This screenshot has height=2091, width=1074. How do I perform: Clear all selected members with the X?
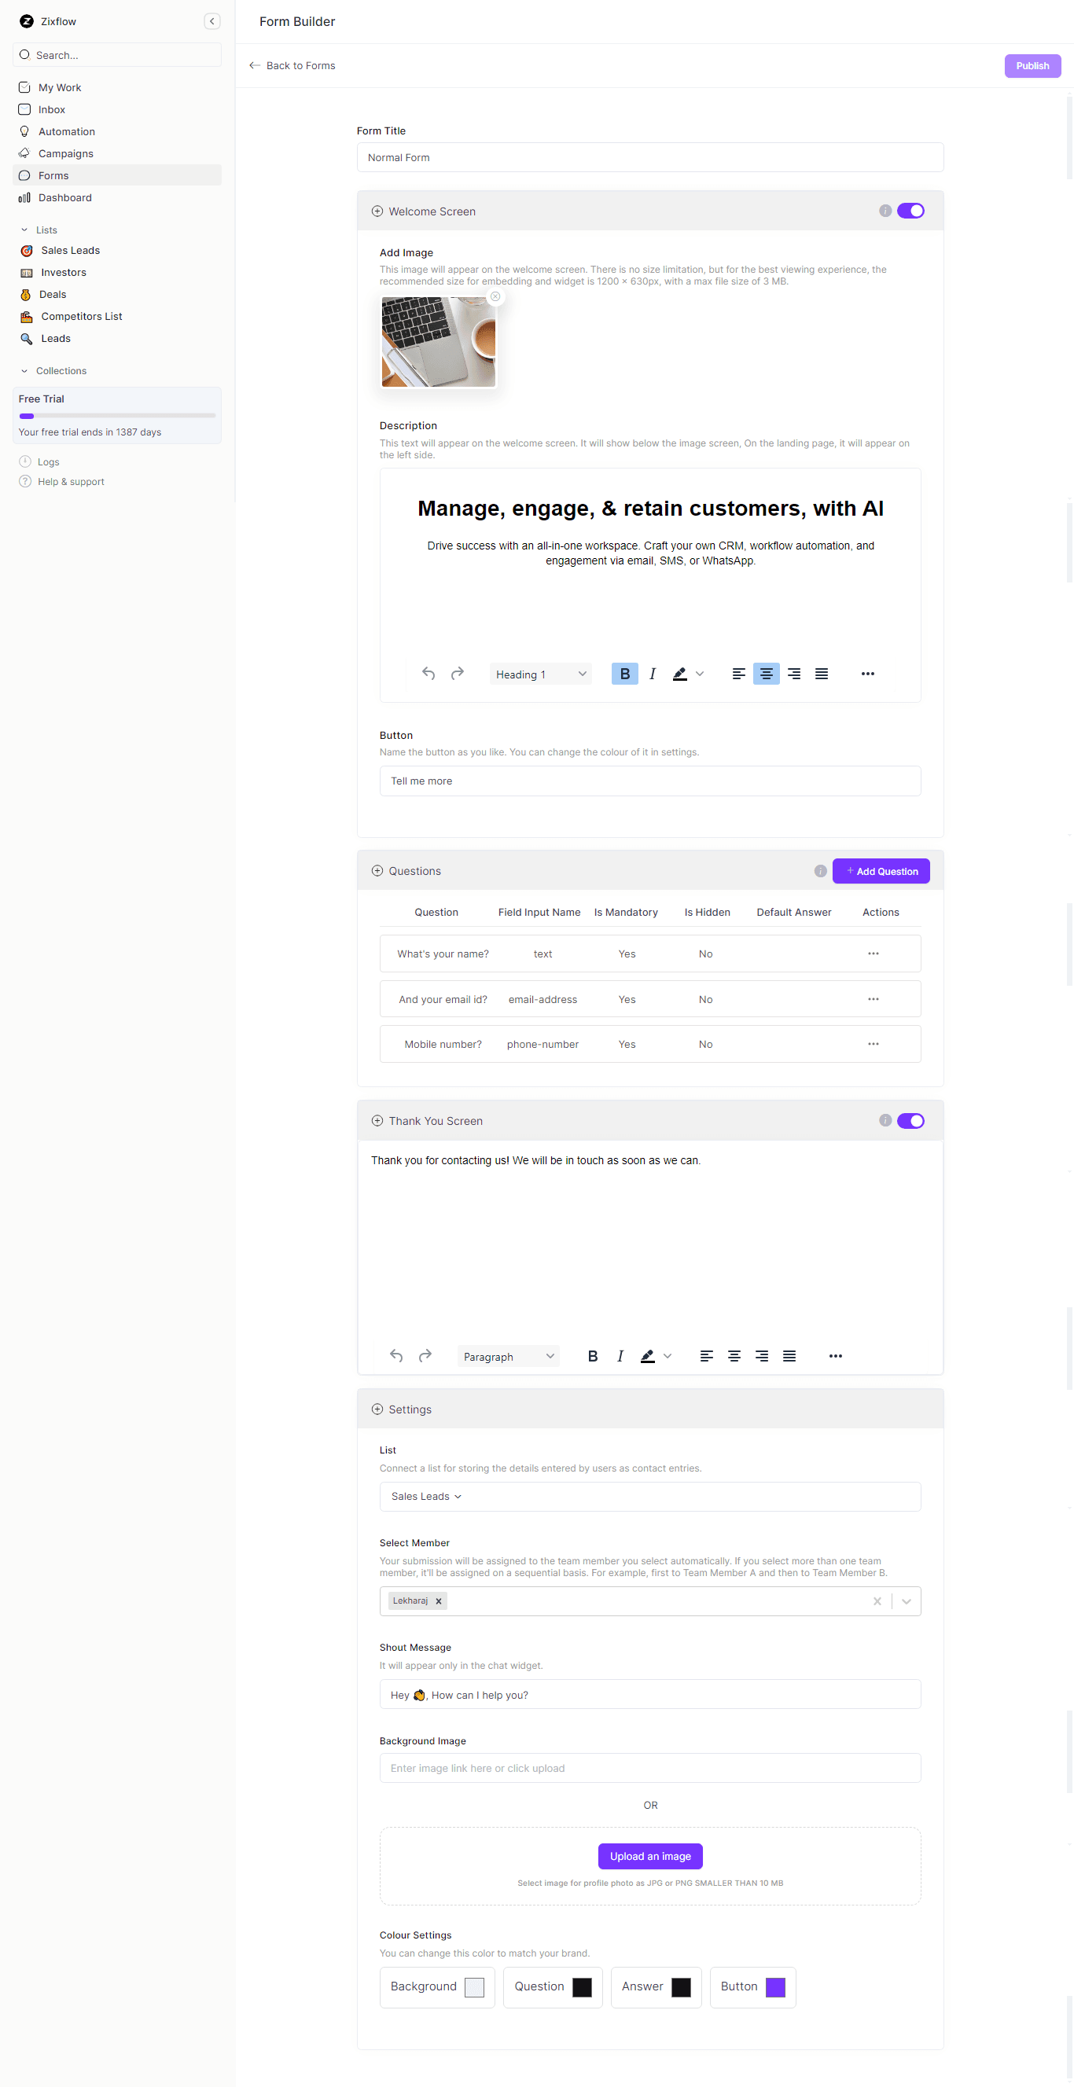coord(877,1600)
